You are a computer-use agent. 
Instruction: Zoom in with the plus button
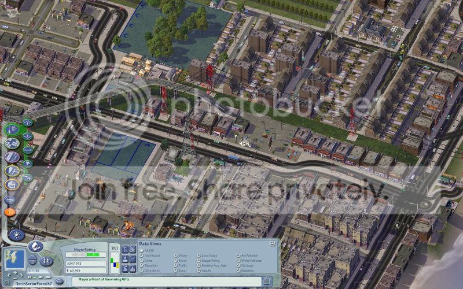tap(15, 273)
